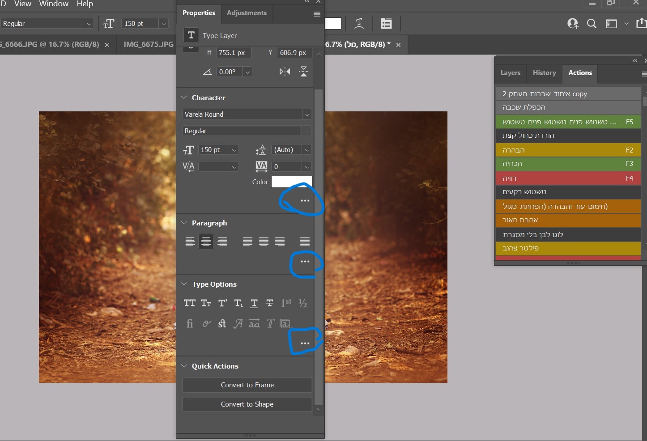This screenshot has height=441, width=647.
Task: Click the search magnifier icon
Action: pyautogui.click(x=592, y=24)
